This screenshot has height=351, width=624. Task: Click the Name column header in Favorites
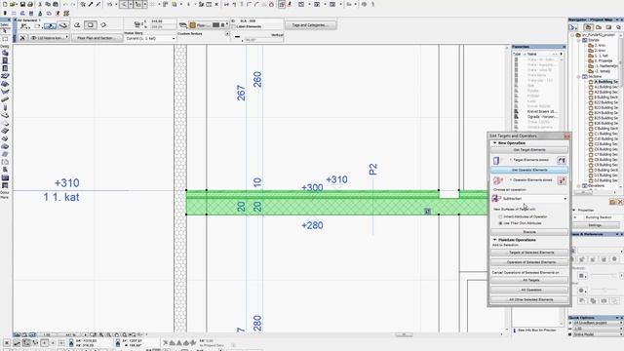pos(532,54)
